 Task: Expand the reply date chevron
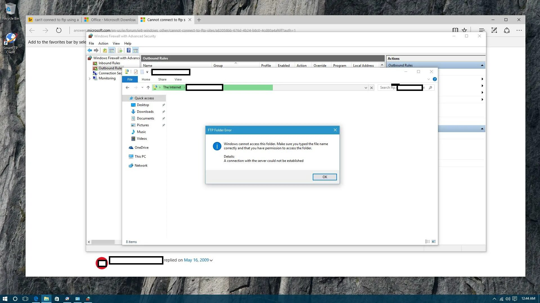[x=211, y=260]
